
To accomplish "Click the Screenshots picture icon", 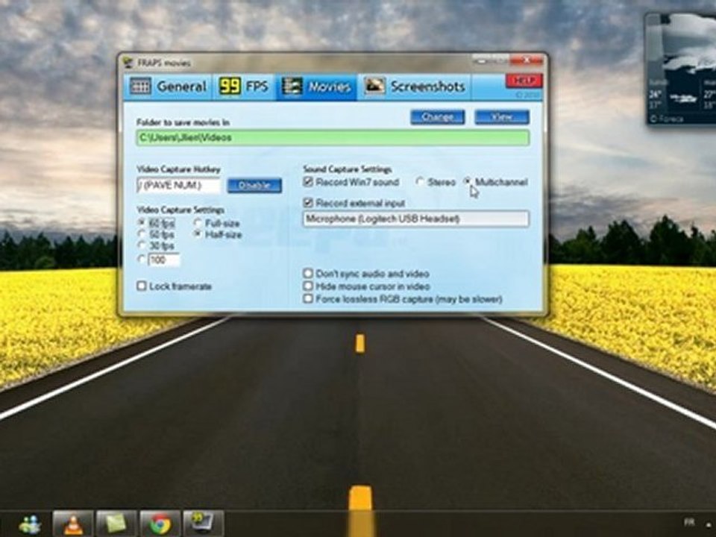I will tap(374, 87).
